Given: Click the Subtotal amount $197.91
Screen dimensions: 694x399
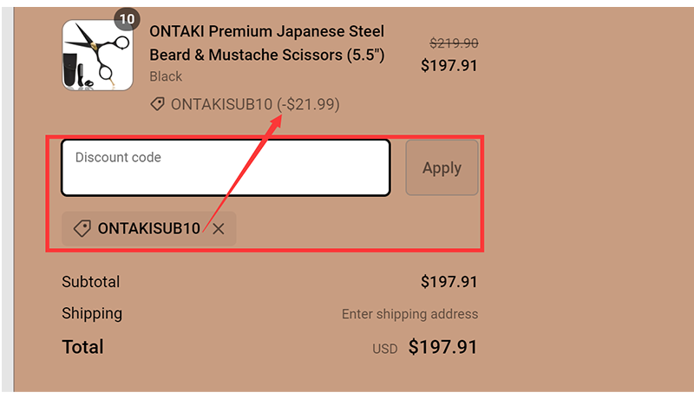Looking at the screenshot, I should pyautogui.click(x=448, y=282).
